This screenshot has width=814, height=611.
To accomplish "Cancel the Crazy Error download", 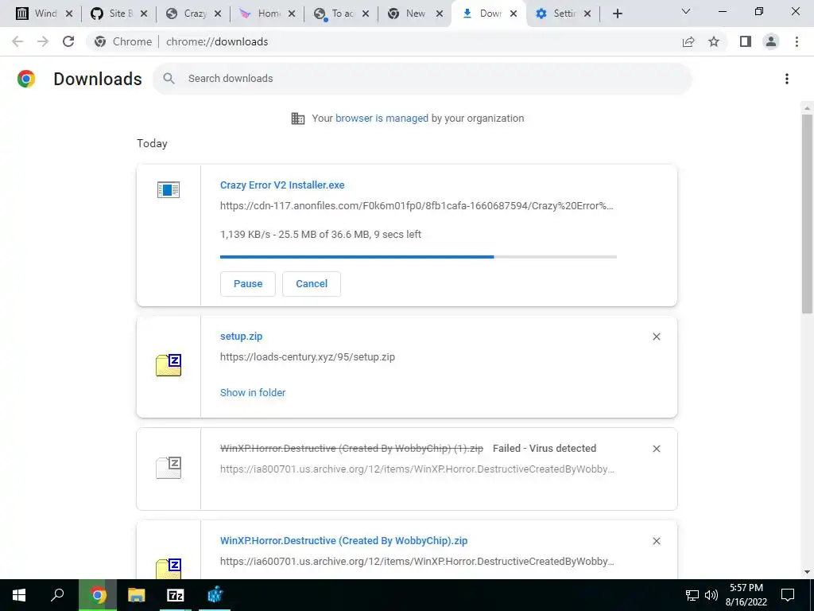I will (312, 284).
